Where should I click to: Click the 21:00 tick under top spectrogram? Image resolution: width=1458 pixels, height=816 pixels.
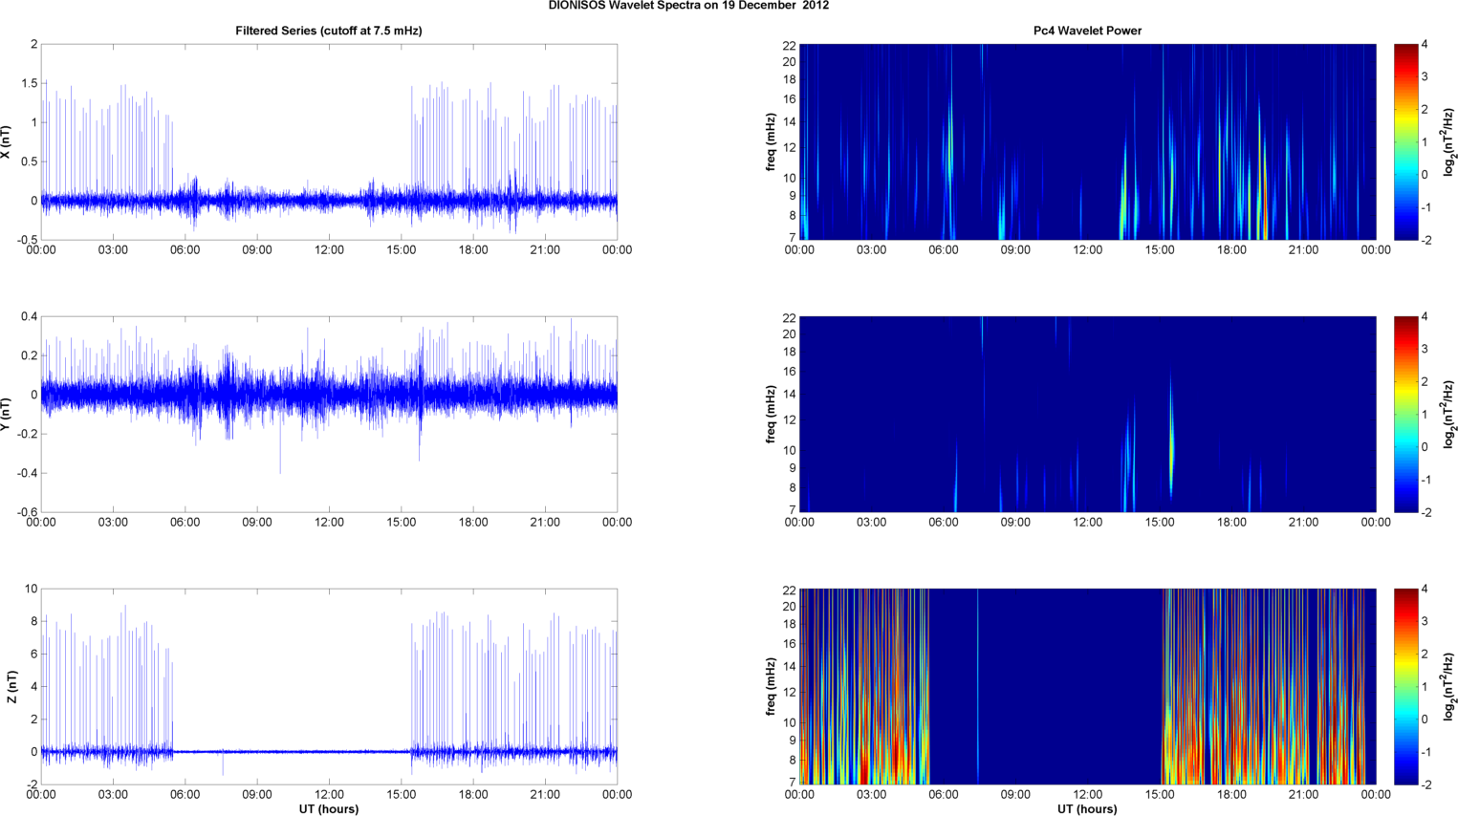[x=1304, y=249]
